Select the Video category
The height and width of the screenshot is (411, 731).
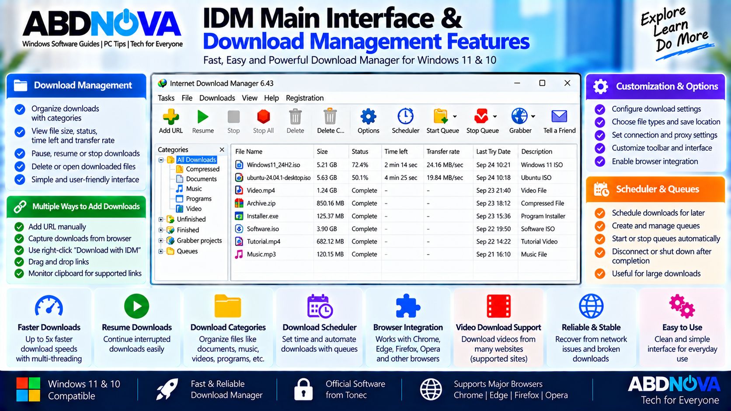(x=194, y=209)
